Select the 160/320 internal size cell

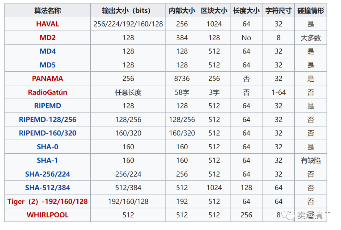point(182,133)
